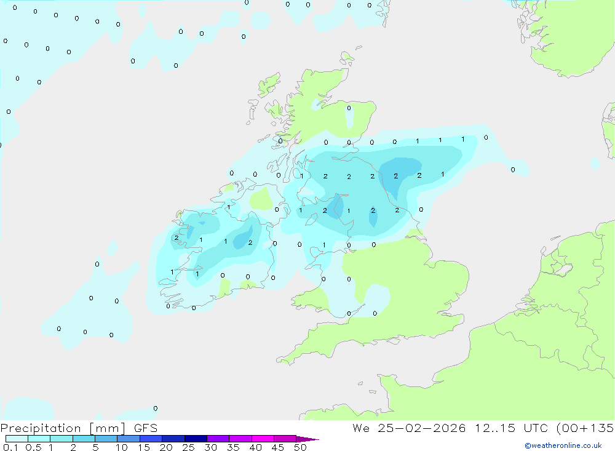Image resolution: width=615 pixels, height=451 pixels.
Task: Click the '45' legend scale label
Action: [x=278, y=447]
